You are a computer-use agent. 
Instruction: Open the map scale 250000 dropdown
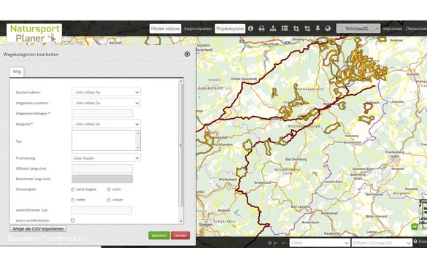pyautogui.click(x=320, y=243)
